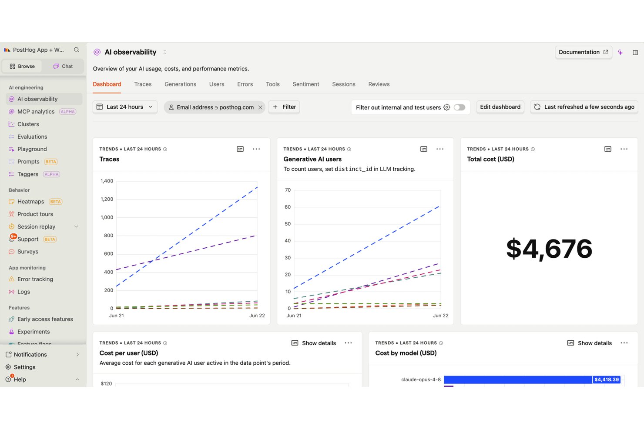
Task: Switch to the Generations tab
Action: tap(180, 84)
